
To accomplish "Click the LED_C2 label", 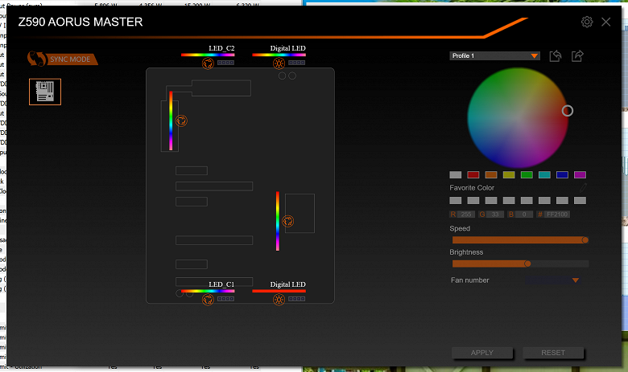I will (221, 48).
